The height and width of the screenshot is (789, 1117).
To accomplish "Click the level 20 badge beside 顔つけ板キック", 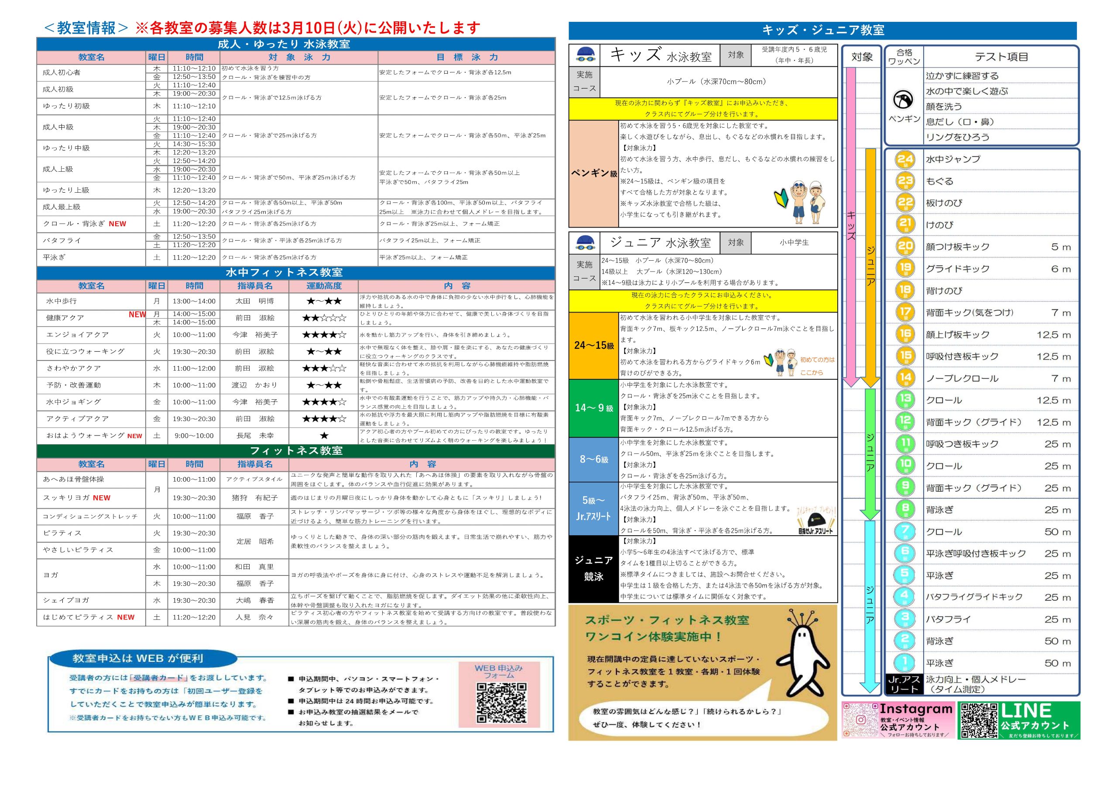I will (x=905, y=246).
